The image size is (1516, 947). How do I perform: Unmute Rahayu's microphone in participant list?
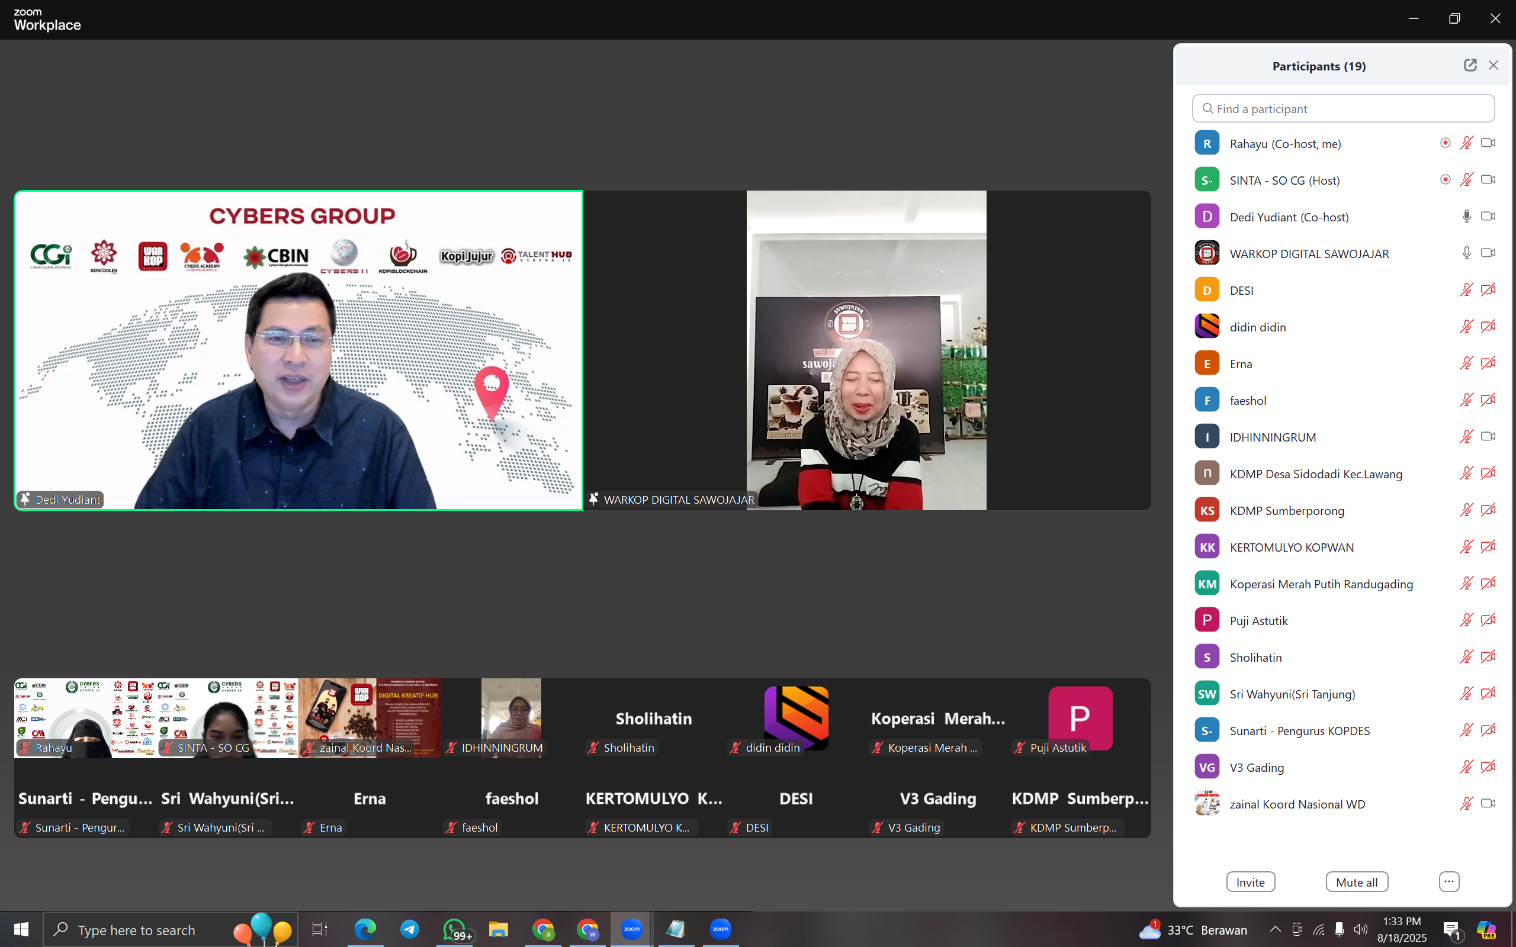coord(1466,143)
